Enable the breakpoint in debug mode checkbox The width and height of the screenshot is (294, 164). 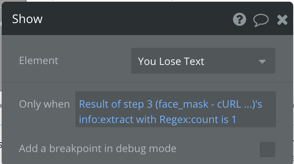pyautogui.click(x=267, y=149)
